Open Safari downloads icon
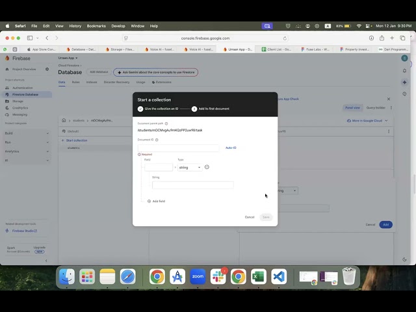Screen dimensions: 416x312 click(x=371, y=38)
